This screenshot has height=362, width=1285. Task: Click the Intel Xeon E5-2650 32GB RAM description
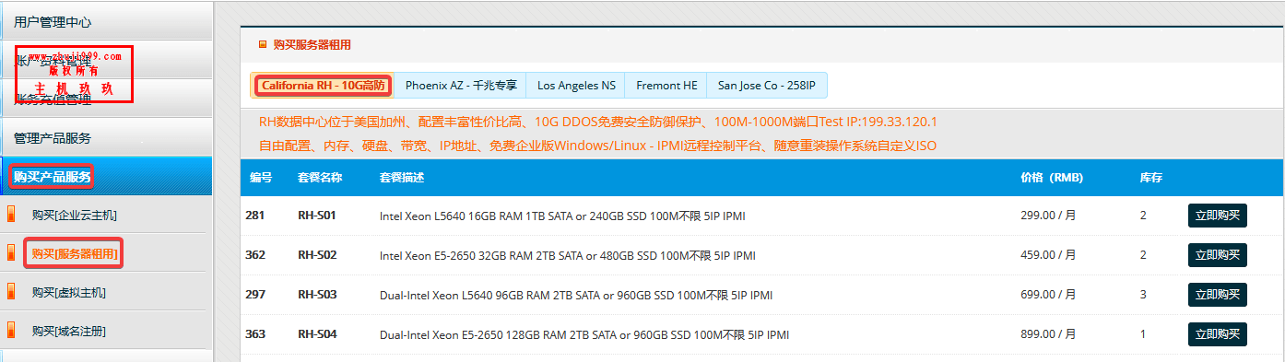[x=568, y=256]
